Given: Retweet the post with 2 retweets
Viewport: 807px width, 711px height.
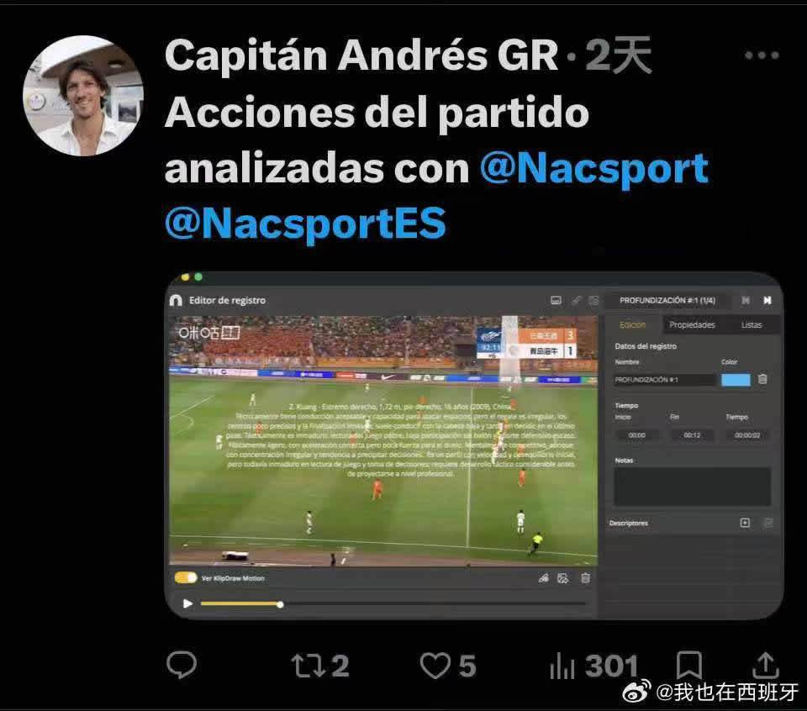Looking at the screenshot, I should coord(320,666).
